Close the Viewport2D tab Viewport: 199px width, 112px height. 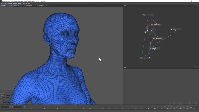click(x=24, y=6)
